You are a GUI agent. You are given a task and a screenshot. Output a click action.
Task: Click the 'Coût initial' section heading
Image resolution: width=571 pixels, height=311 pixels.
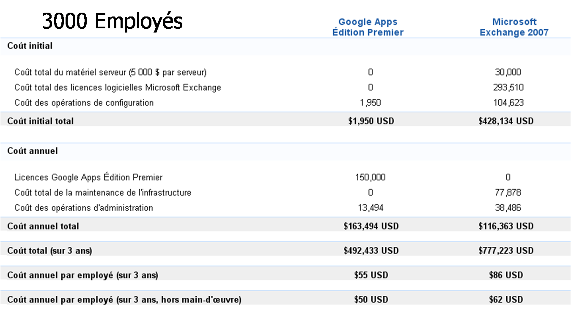pos(30,46)
